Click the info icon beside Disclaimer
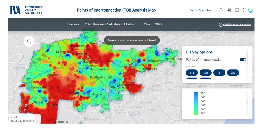 click(x=220, y=25)
